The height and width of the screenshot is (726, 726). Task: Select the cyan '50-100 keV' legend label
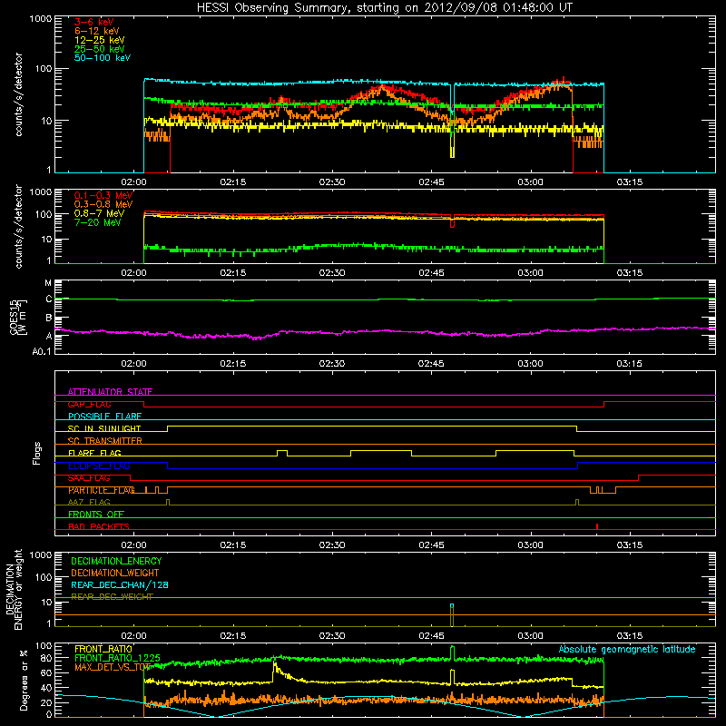point(103,58)
